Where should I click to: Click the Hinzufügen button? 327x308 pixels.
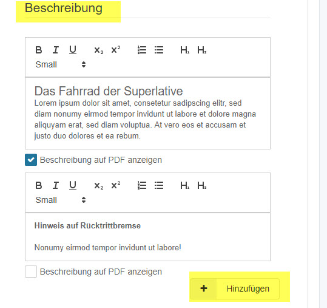click(x=235, y=289)
